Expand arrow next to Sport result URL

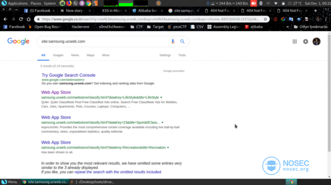coord(162,122)
